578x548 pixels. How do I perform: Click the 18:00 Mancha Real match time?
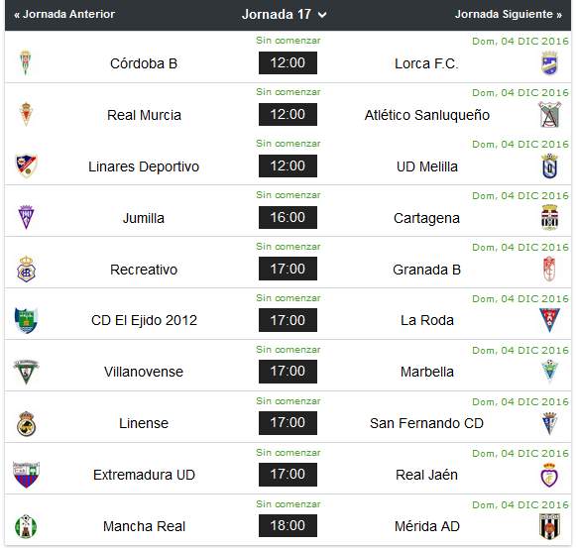pyautogui.click(x=288, y=525)
